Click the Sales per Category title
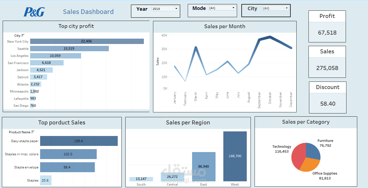 coord(306,122)
